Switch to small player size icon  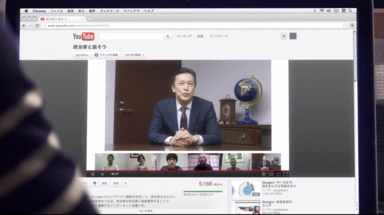(271, 174)
